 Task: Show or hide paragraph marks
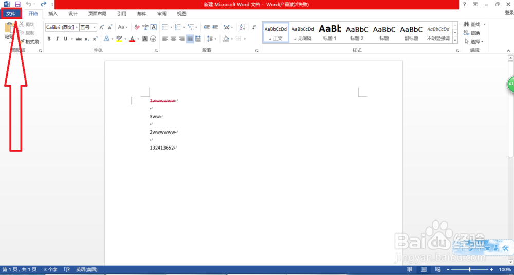(254, 27)
